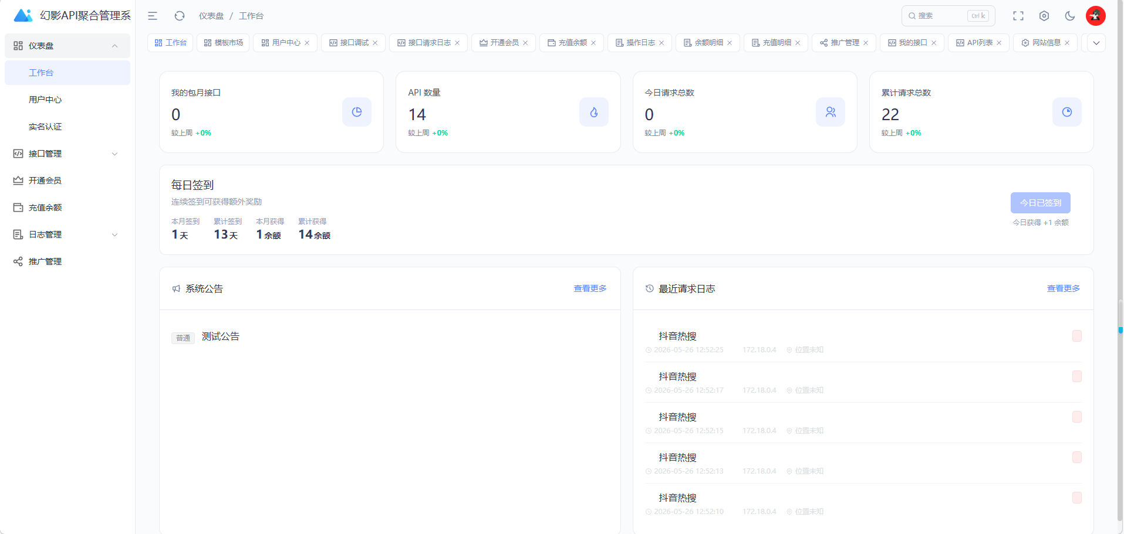
Task: View more 系统公告 via 查看更多
Action: pyautogui.click(x=590, y=288)
